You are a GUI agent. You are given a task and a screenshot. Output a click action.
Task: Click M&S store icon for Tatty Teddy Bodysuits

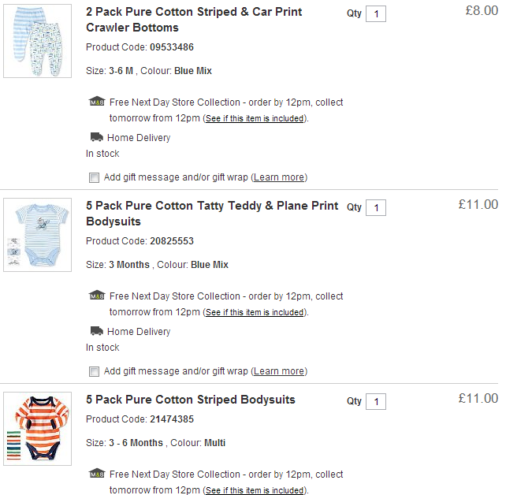click(96, 296)
